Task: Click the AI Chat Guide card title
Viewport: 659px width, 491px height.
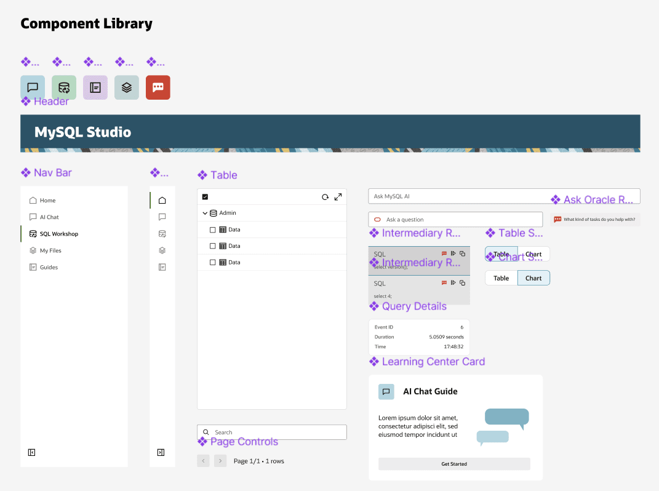Action: [x=430, y=391]
